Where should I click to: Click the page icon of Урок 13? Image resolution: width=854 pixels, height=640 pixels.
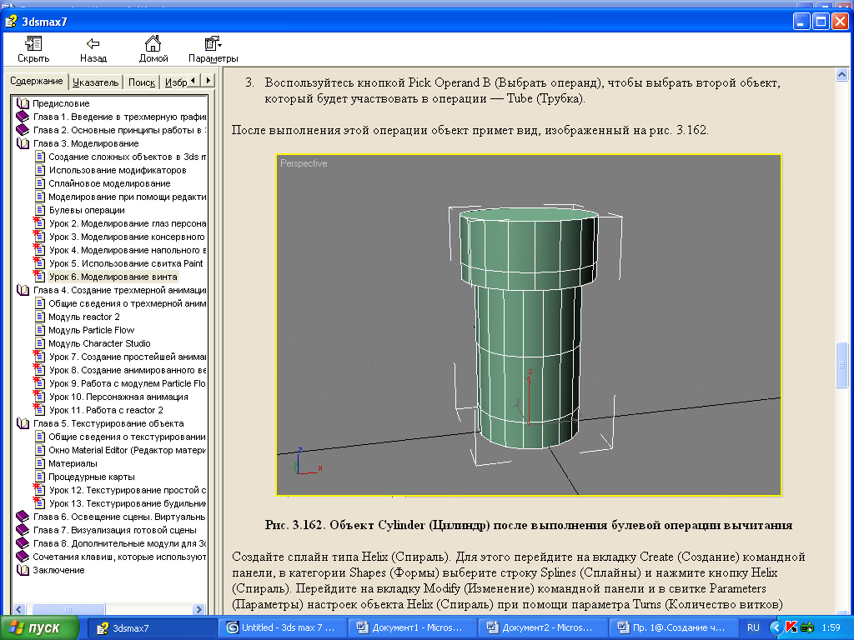[x=39, y=503]
